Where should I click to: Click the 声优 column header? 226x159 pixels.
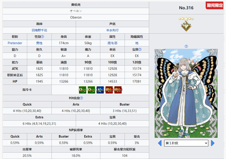pyautogui.click(x=112, y=24)
